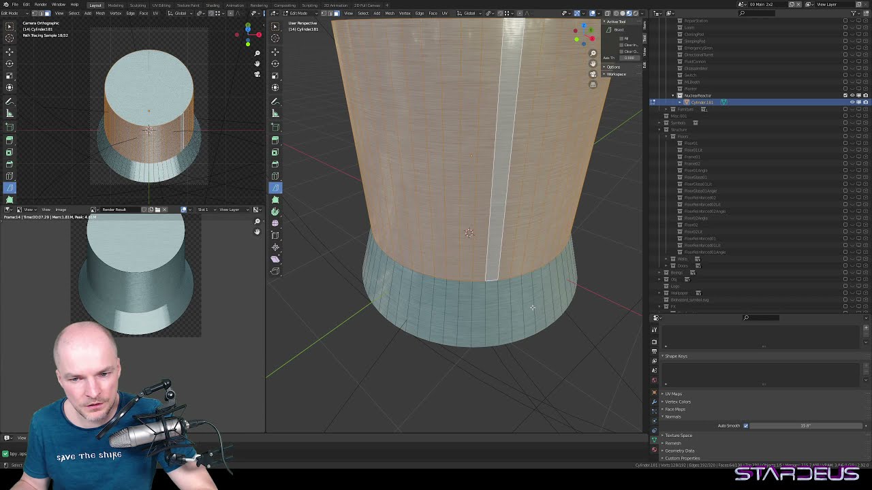Select the Poly Build tool in main viewport

(x=275, y=200)
